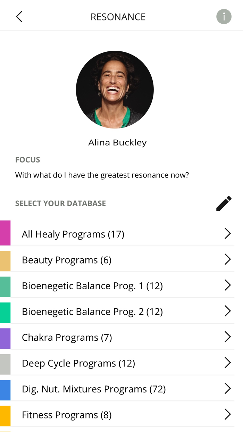
Task: Expand Beauty Programs via its chevron
Action: coord(228,259)
